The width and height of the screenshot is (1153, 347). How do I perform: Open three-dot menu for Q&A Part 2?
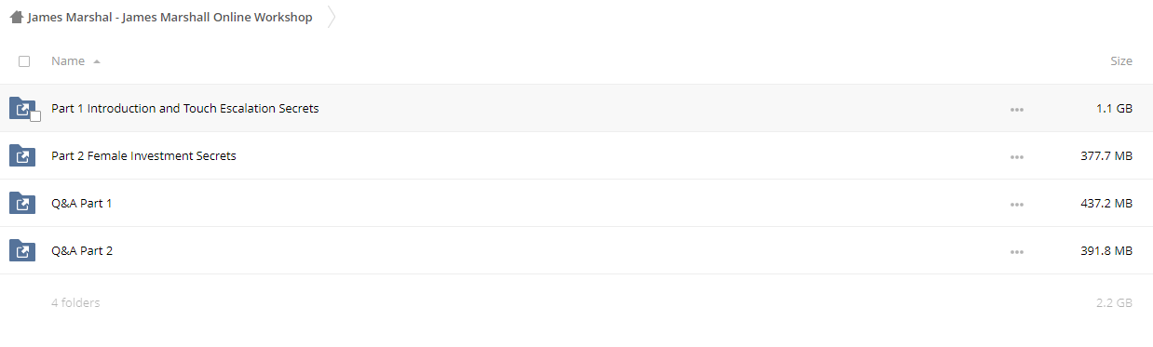click(1016, 252)
